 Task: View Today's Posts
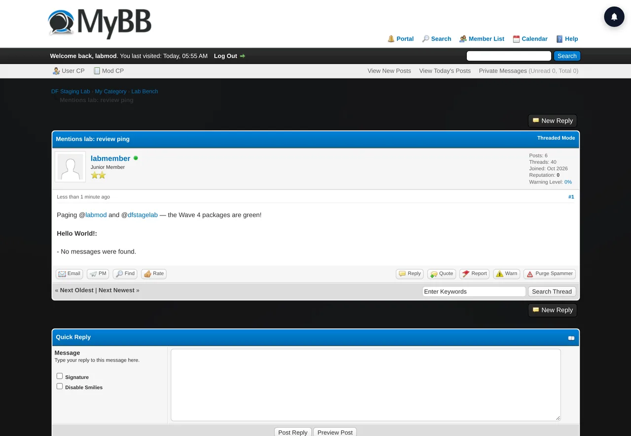pos(445,71)
